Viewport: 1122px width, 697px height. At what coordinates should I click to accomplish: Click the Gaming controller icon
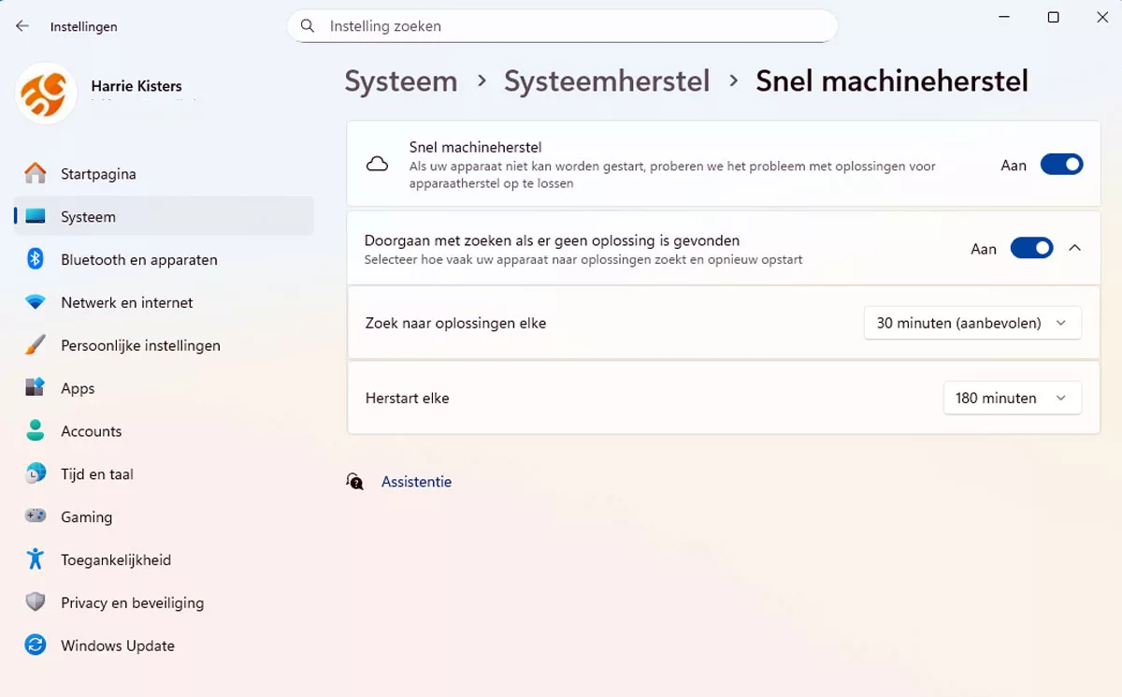tap(36, 516)
